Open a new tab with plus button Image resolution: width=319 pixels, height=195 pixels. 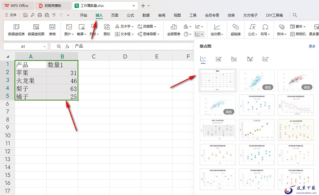[143, 6]
